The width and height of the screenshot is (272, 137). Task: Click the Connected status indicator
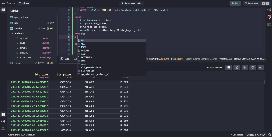point(237,135)
